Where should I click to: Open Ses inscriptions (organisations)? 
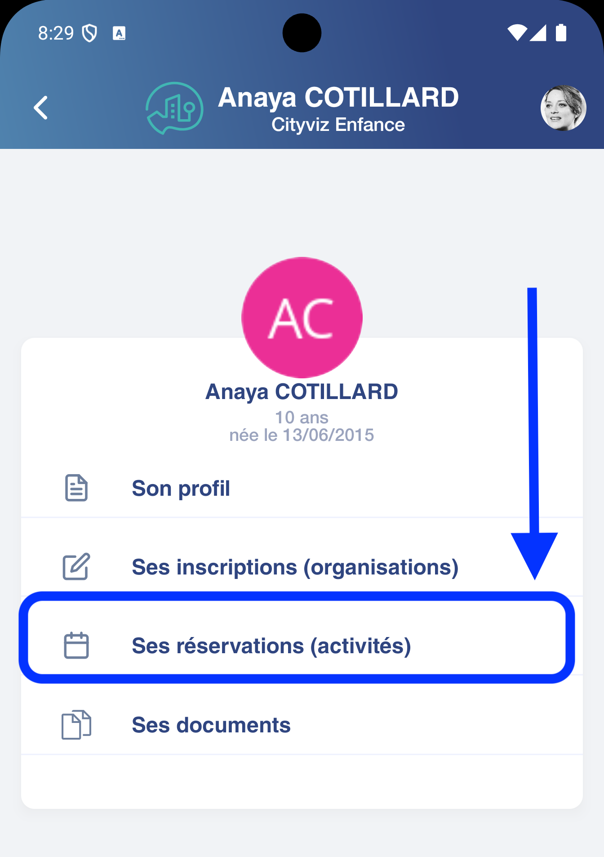(295, 567)
